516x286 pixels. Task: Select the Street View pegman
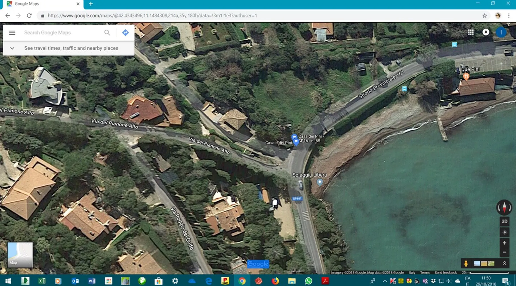466,263
